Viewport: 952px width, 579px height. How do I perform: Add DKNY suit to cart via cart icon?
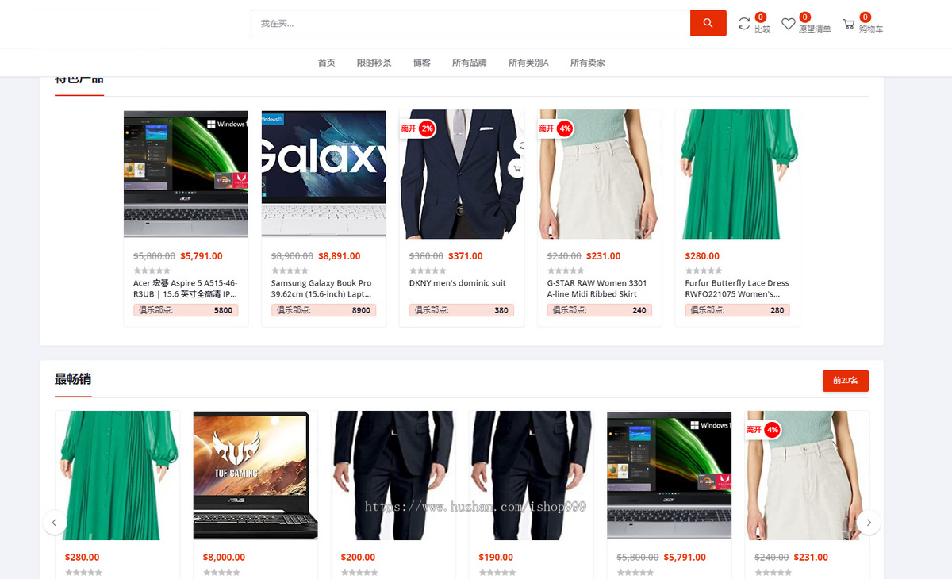517,168
